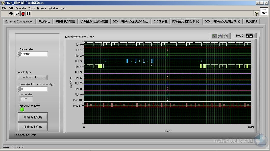The height and width of the screenshot is (151, 270).
Task: Open the context help question mark
Action: [x=256, y=14]
